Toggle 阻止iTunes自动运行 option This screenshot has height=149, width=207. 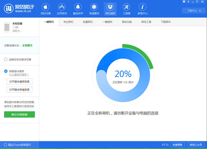(x=5, y=144)
